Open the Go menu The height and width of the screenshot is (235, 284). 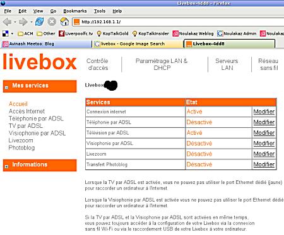[x=53, y=11]
